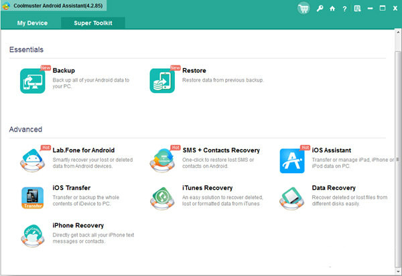
Task: Open the iOS Assistant icon
Action: 292,160
